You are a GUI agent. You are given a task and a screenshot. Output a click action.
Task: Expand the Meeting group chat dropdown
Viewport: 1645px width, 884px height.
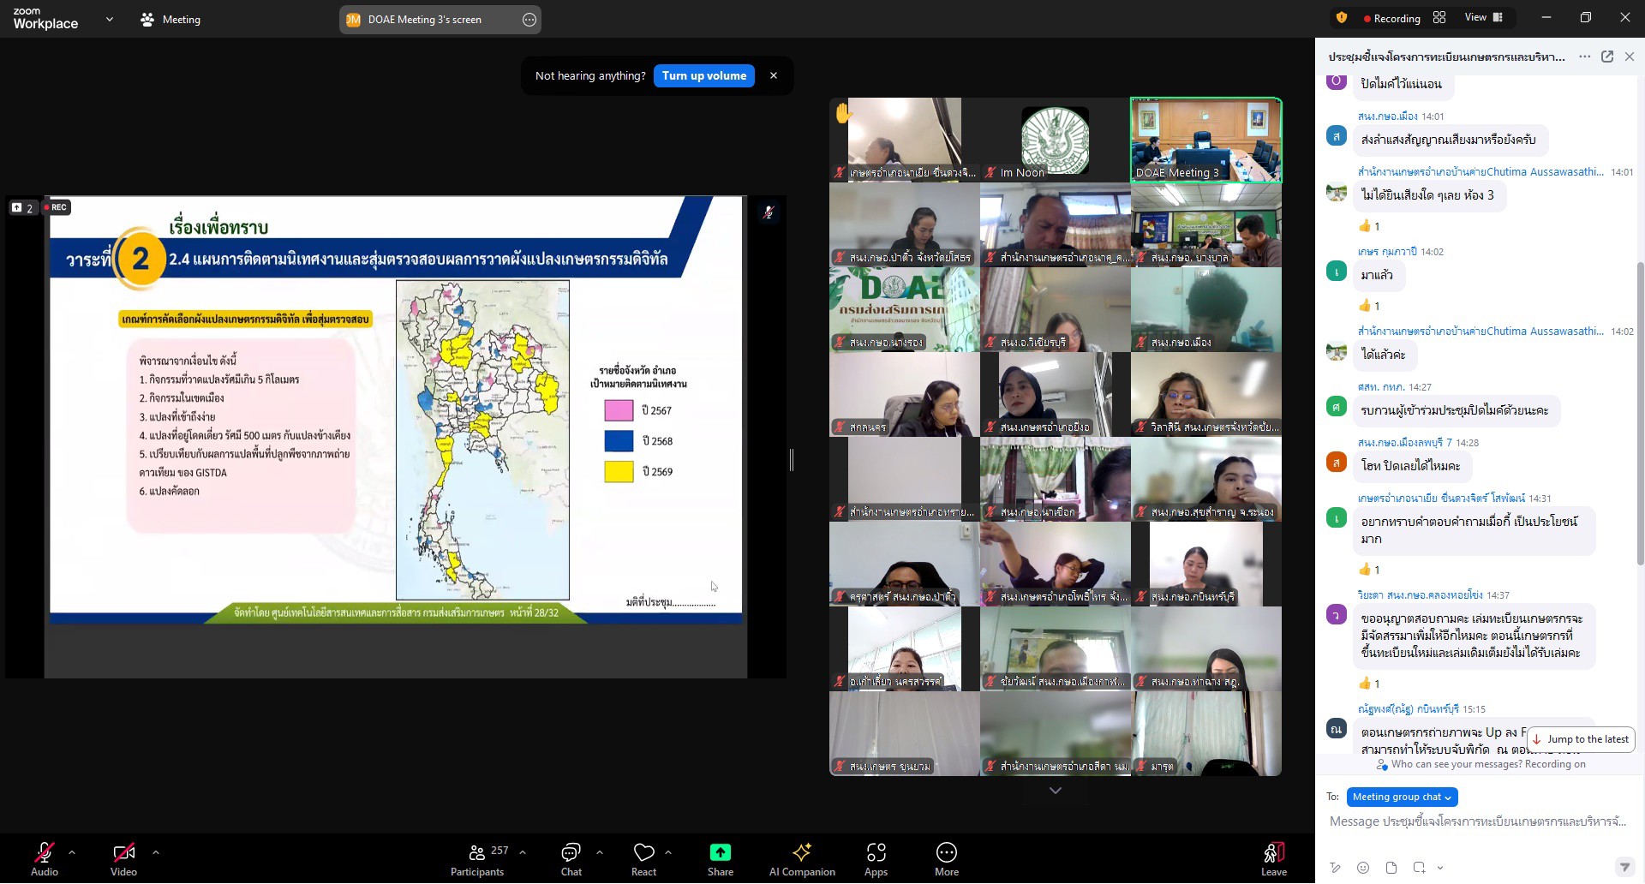(1402, 797)
